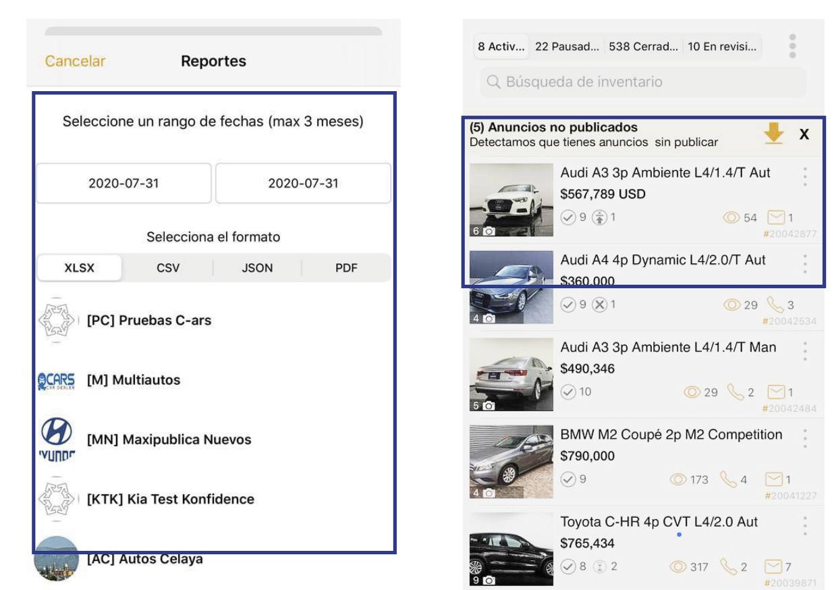Open the Audi A4 4p Dynamic L4/2.0/T Aut title

tap(663, 260)
